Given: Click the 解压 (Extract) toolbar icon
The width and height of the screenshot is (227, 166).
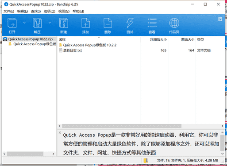Looking at the screenshot, I should point(37,23).
